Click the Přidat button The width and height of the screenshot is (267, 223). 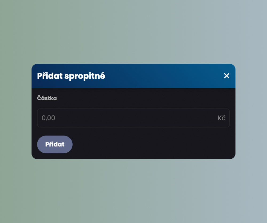(x=55, y=144)
